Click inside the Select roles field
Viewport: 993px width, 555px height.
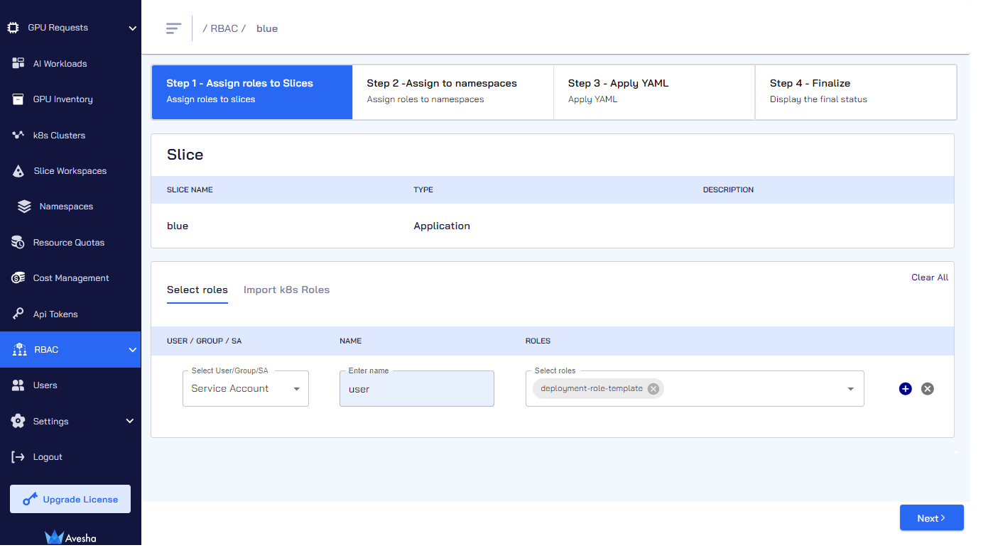click(x=695, y=388)
